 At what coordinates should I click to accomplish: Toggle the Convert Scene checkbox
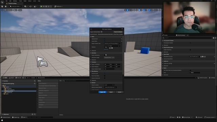(105, 74)
